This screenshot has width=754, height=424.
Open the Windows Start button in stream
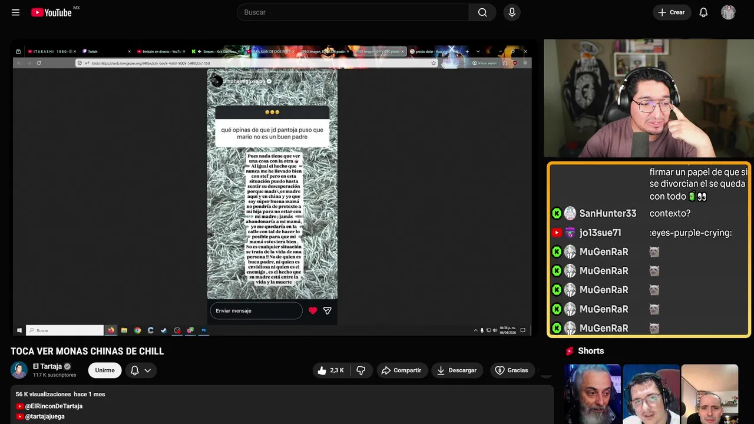19,330
